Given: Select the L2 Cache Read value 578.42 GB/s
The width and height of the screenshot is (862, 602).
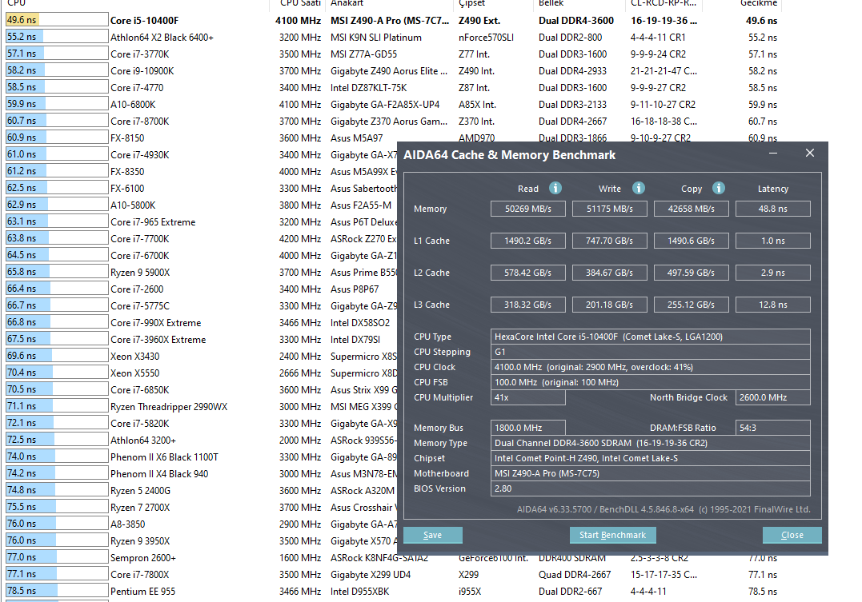Looking at the screenshot, I should 527,273.
